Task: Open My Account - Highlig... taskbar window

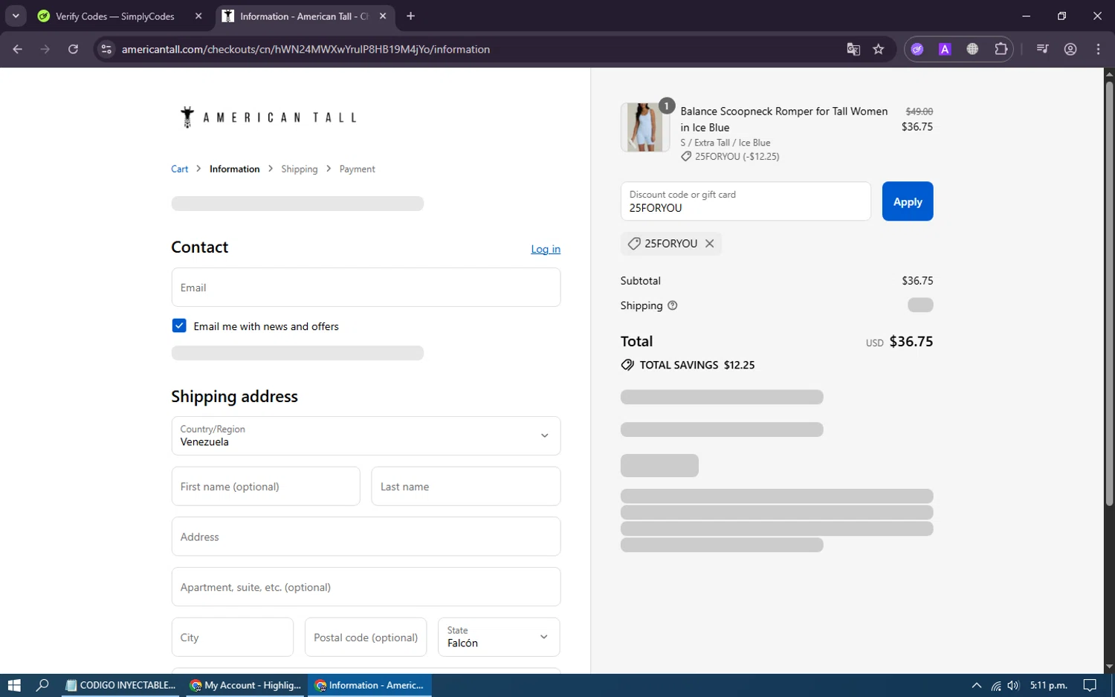Action: 245,685
